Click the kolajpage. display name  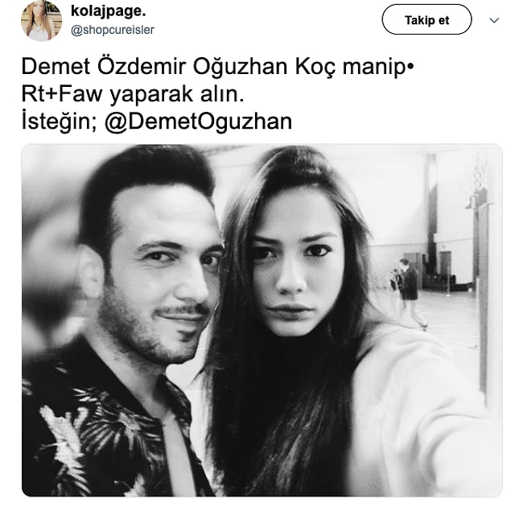click(108, 11)
